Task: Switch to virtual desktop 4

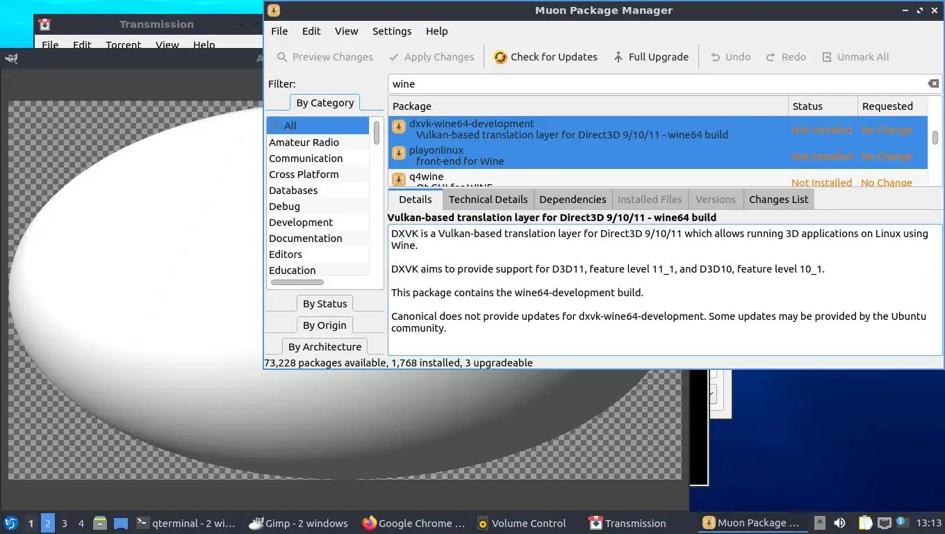Action: coord(81,523)
